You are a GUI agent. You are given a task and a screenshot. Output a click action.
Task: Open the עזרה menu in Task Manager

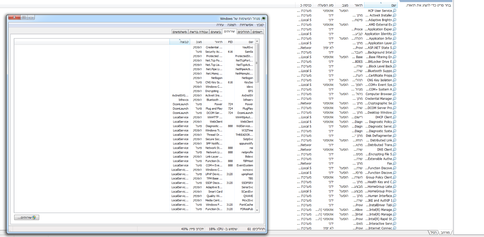(220, 25)
